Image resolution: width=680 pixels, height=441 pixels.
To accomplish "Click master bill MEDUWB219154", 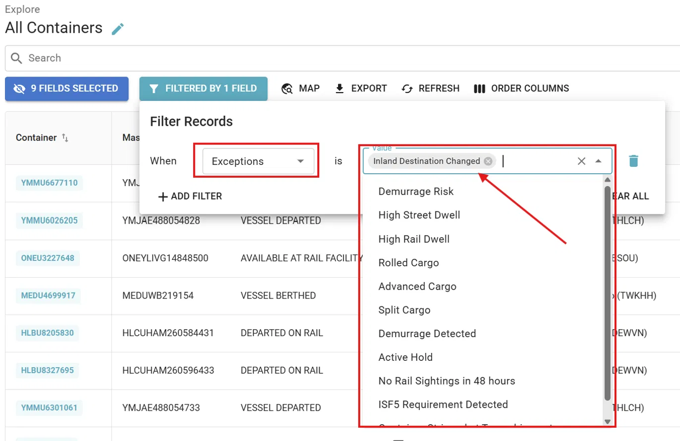I will coord(158,295).
